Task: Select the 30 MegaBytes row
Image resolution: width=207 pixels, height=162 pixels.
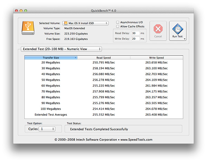Action: [103, 68]
